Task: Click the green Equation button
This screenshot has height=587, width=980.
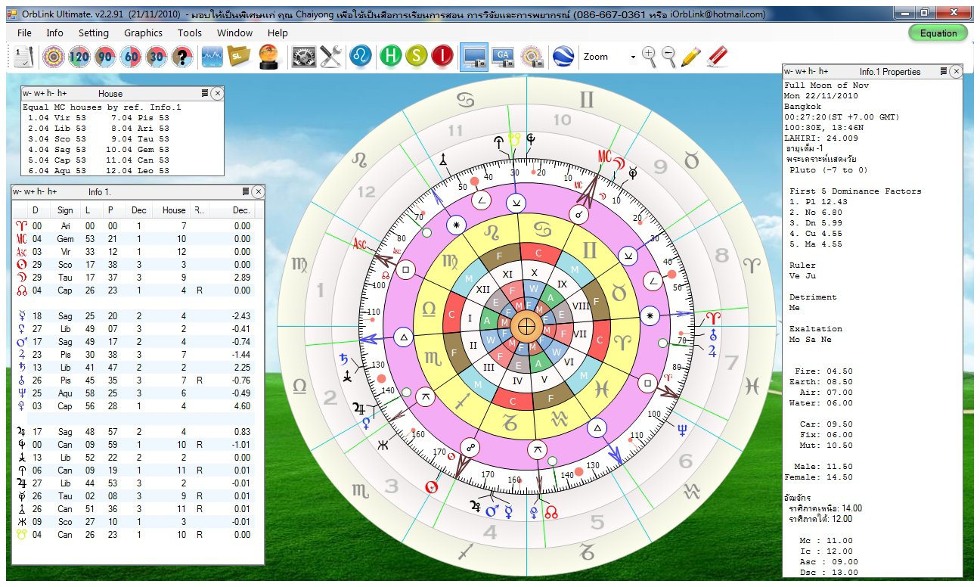Action: click(x=938, y=33)
